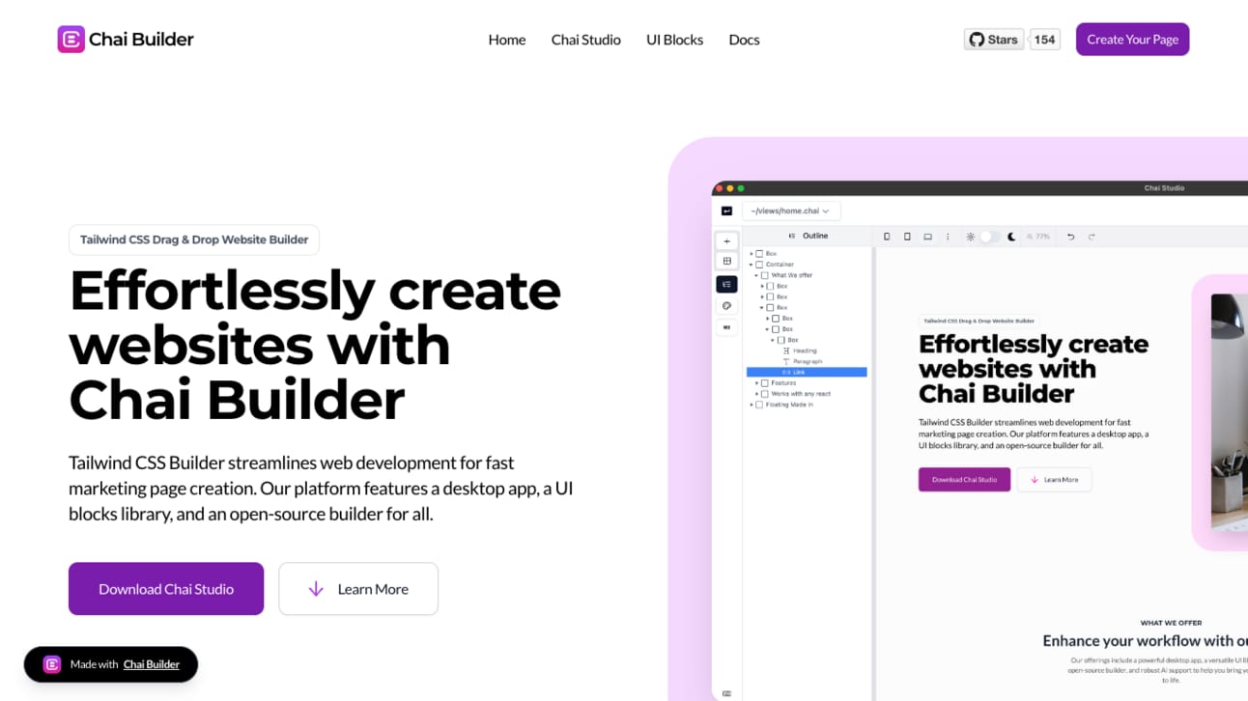1248x701 pixels.
Task: Click the WHAT WE OFFER label in preview
Action: pyautogui.click(x=1171, y=623)
